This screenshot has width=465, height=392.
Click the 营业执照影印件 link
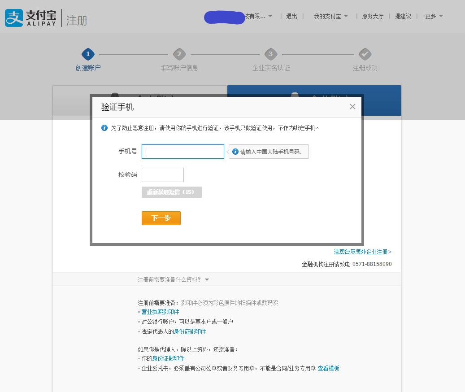point(160,311)
